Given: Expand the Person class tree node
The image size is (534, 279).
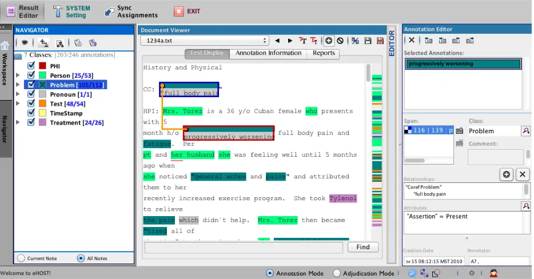Looking at the screenshot, I should point(18,75).
